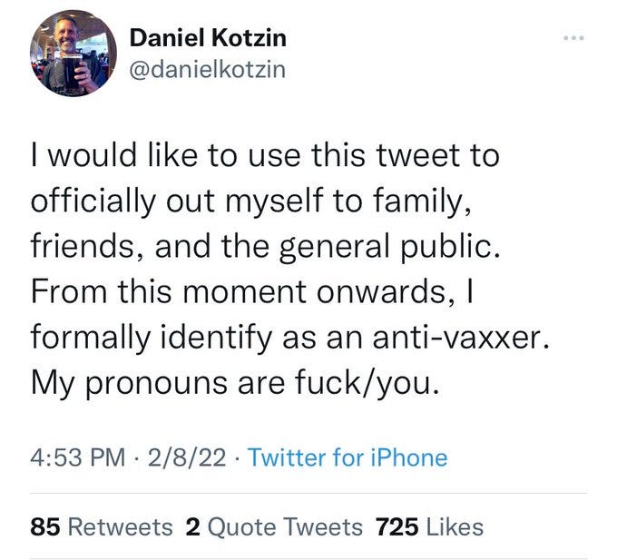Open the Quote Tweets label

286,526
